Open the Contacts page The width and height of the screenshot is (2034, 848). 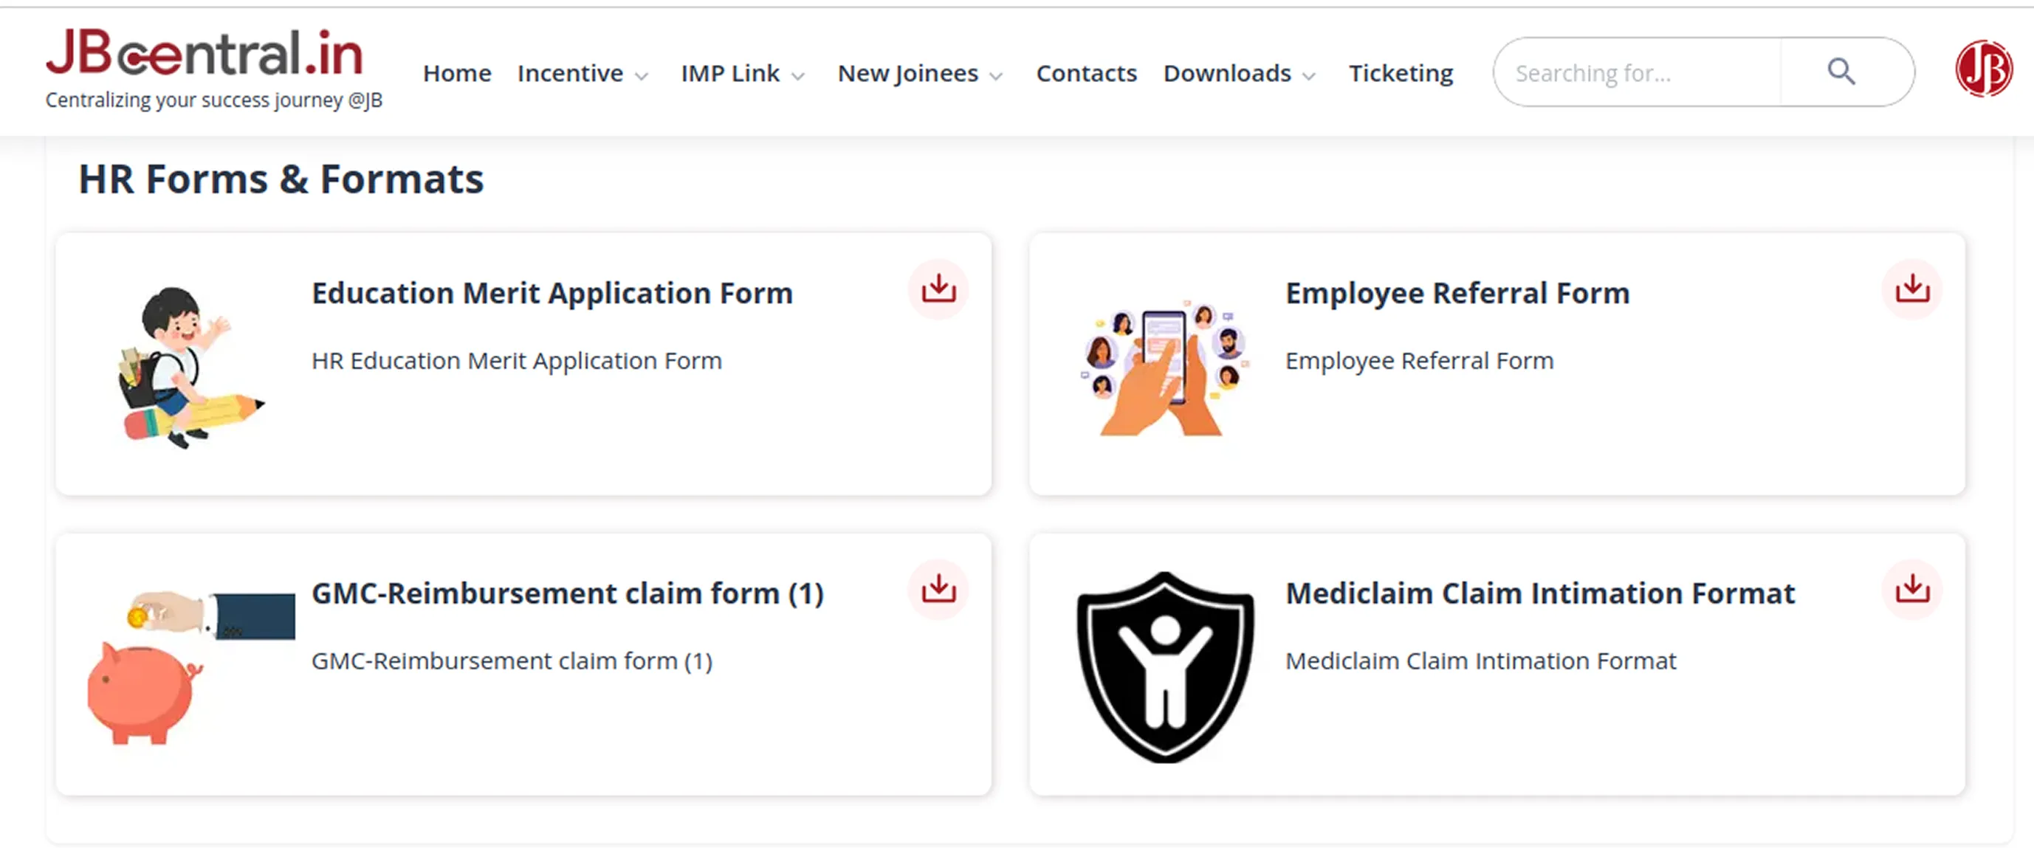1086,73
